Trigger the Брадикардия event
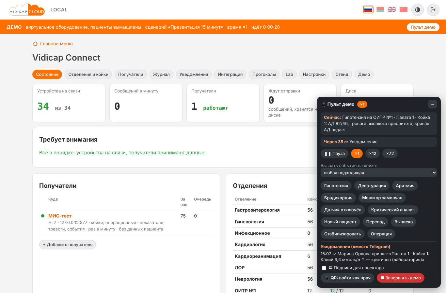The width and height of the screenshot is (446, 293). pos(338,198)
